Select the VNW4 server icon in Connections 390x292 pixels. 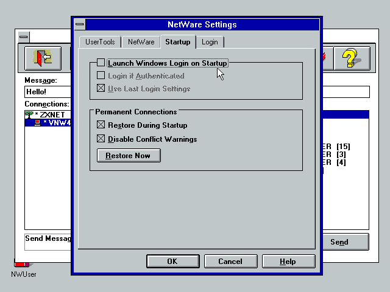click(x=37, y=123)
